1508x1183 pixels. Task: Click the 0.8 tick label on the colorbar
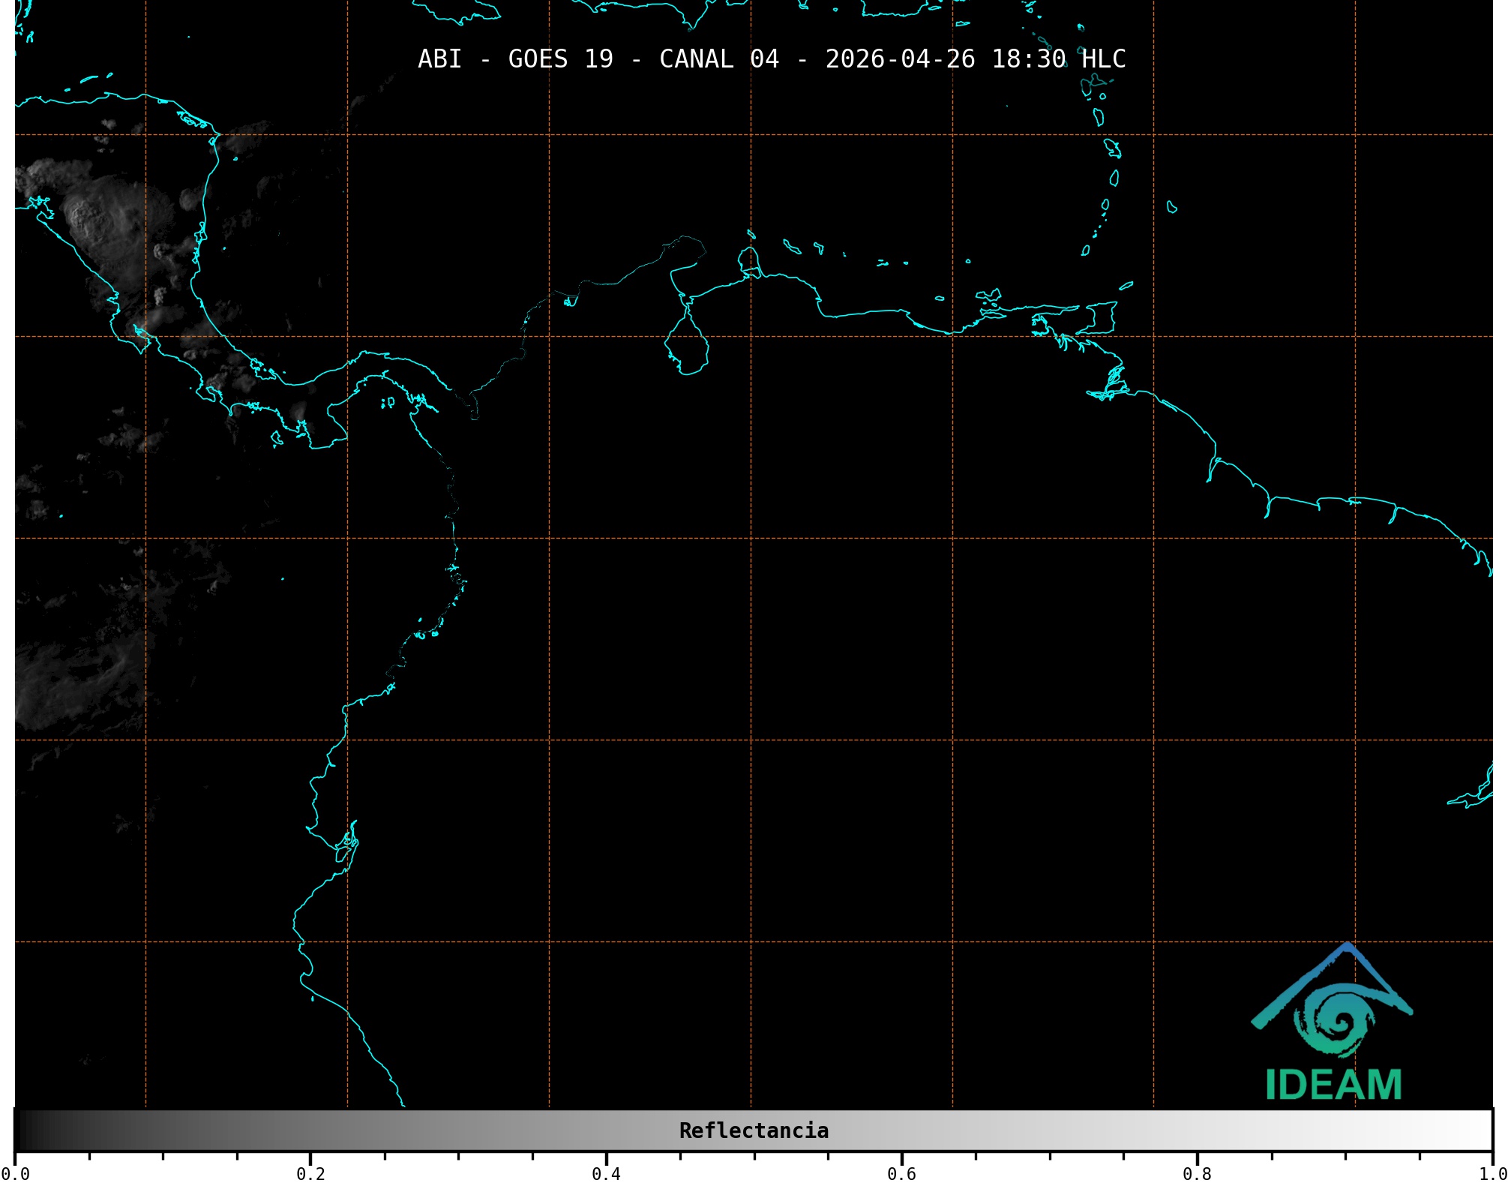[1197, 1174]
